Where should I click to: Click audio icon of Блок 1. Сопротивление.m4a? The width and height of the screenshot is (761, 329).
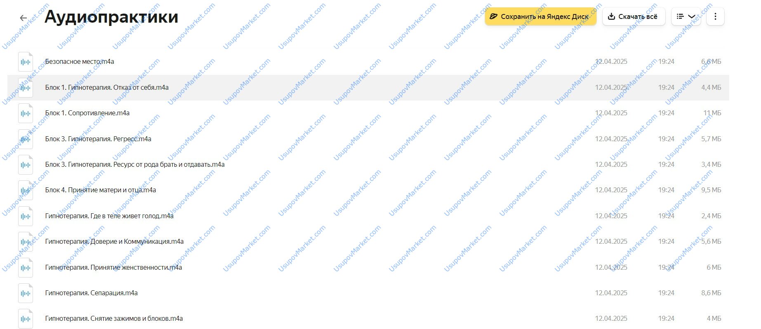[26, 113]
